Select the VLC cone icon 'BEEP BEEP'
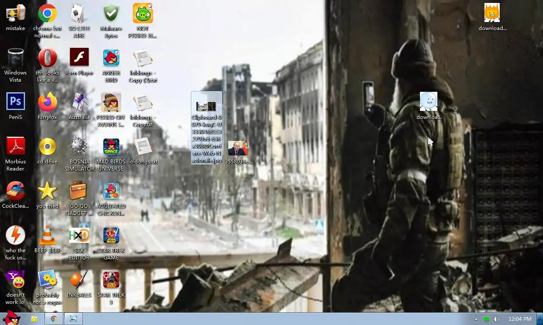 (x=48, y=240)
